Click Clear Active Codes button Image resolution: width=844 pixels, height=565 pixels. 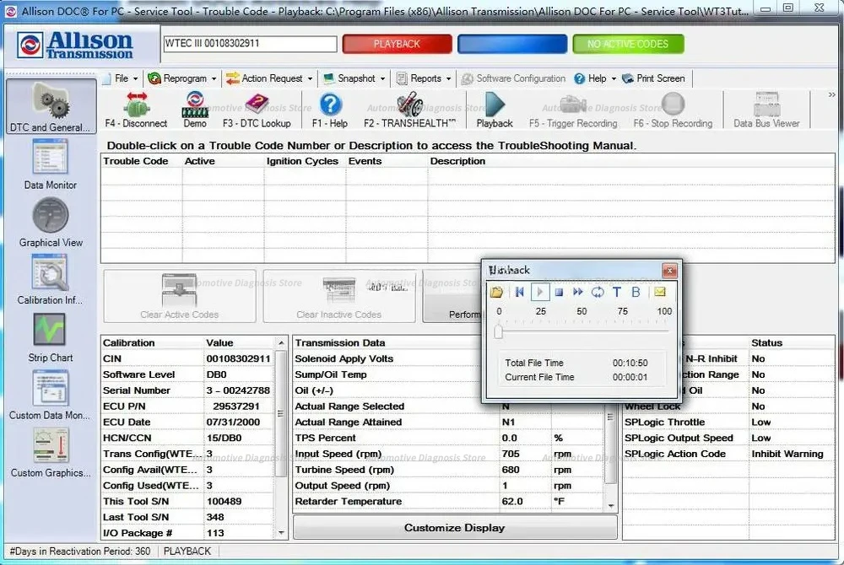180,296
